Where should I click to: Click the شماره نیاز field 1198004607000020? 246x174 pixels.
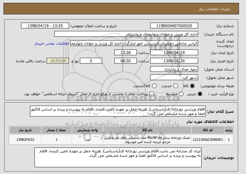tap(174, 26)
